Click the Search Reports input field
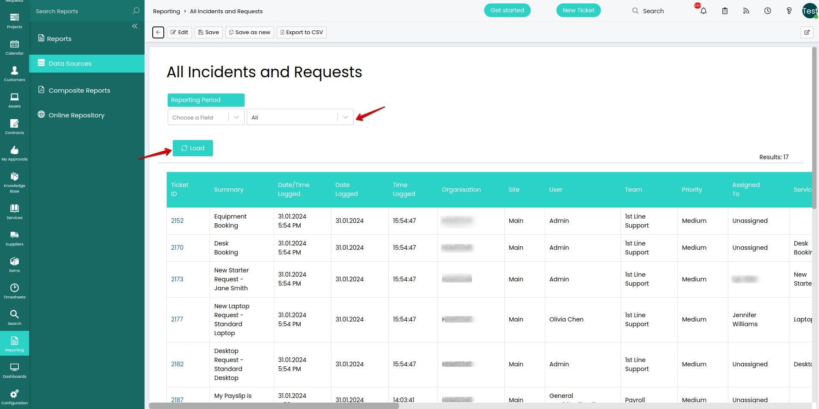The height and width of the screenshot is (409, 819). pyautogui.click(x=81, y=12)
